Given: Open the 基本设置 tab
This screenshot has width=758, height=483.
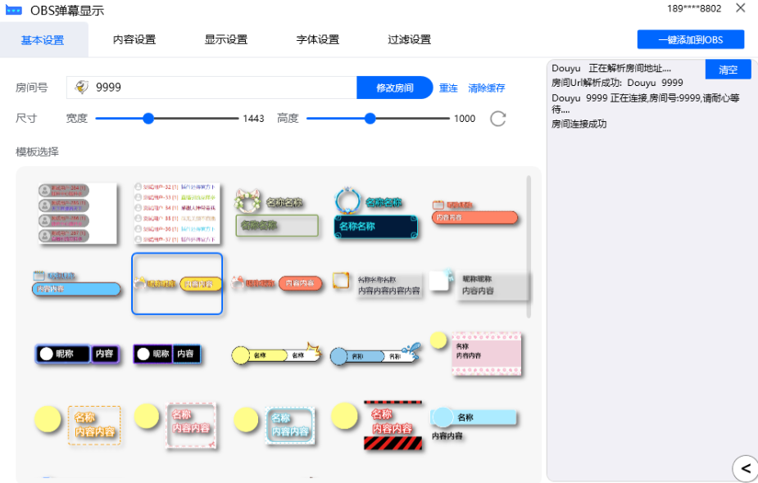Looking at the screenshot, I should pyautogui.click(x=43, y=40).
